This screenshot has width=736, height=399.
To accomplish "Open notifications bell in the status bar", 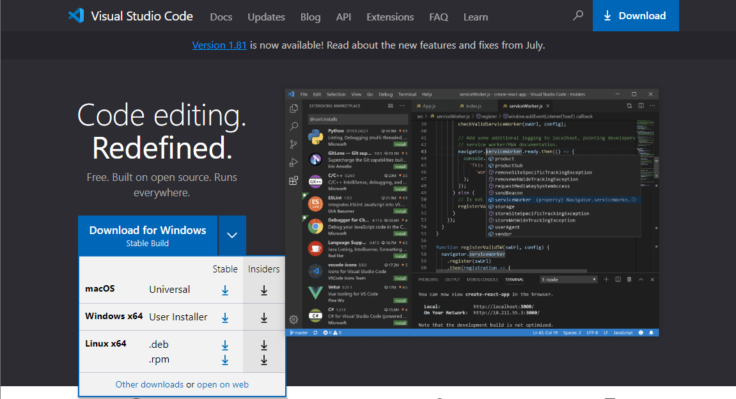I will [x=651, y=332].
